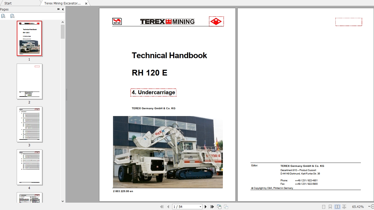Click the 'Department 910 – Product Support' line
The width and height of the screenshot is (374, 210).
pos(298,170)
